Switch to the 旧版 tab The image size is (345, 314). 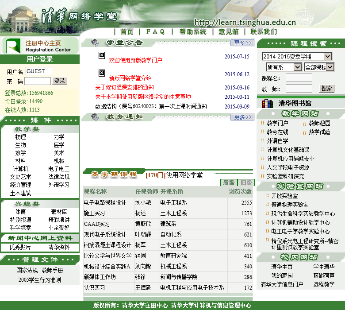[x=246, y=182]
